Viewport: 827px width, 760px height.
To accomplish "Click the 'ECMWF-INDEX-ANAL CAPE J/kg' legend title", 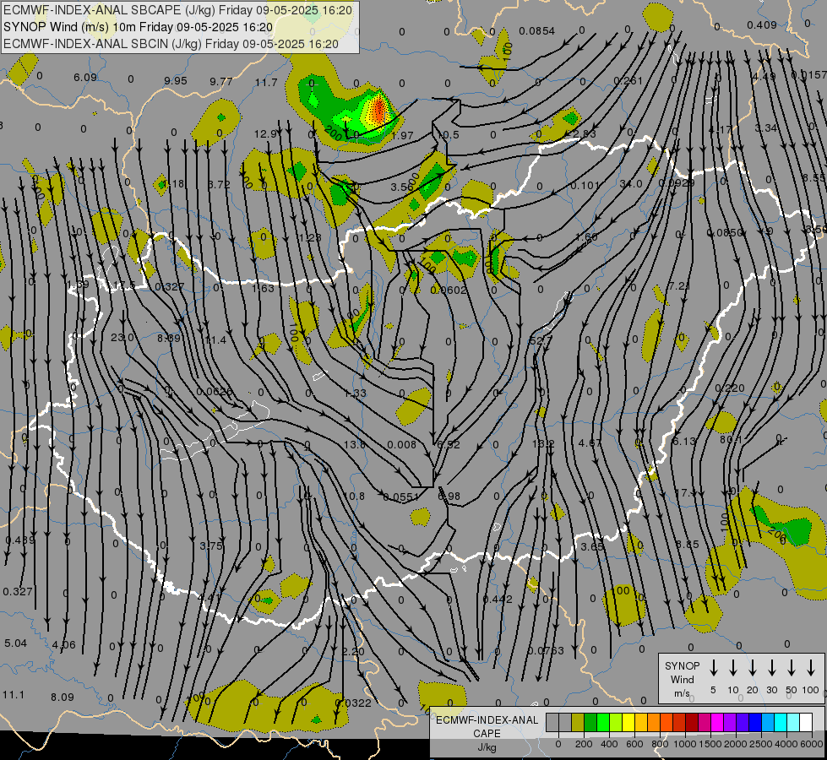I will click(x=487, y=734).
